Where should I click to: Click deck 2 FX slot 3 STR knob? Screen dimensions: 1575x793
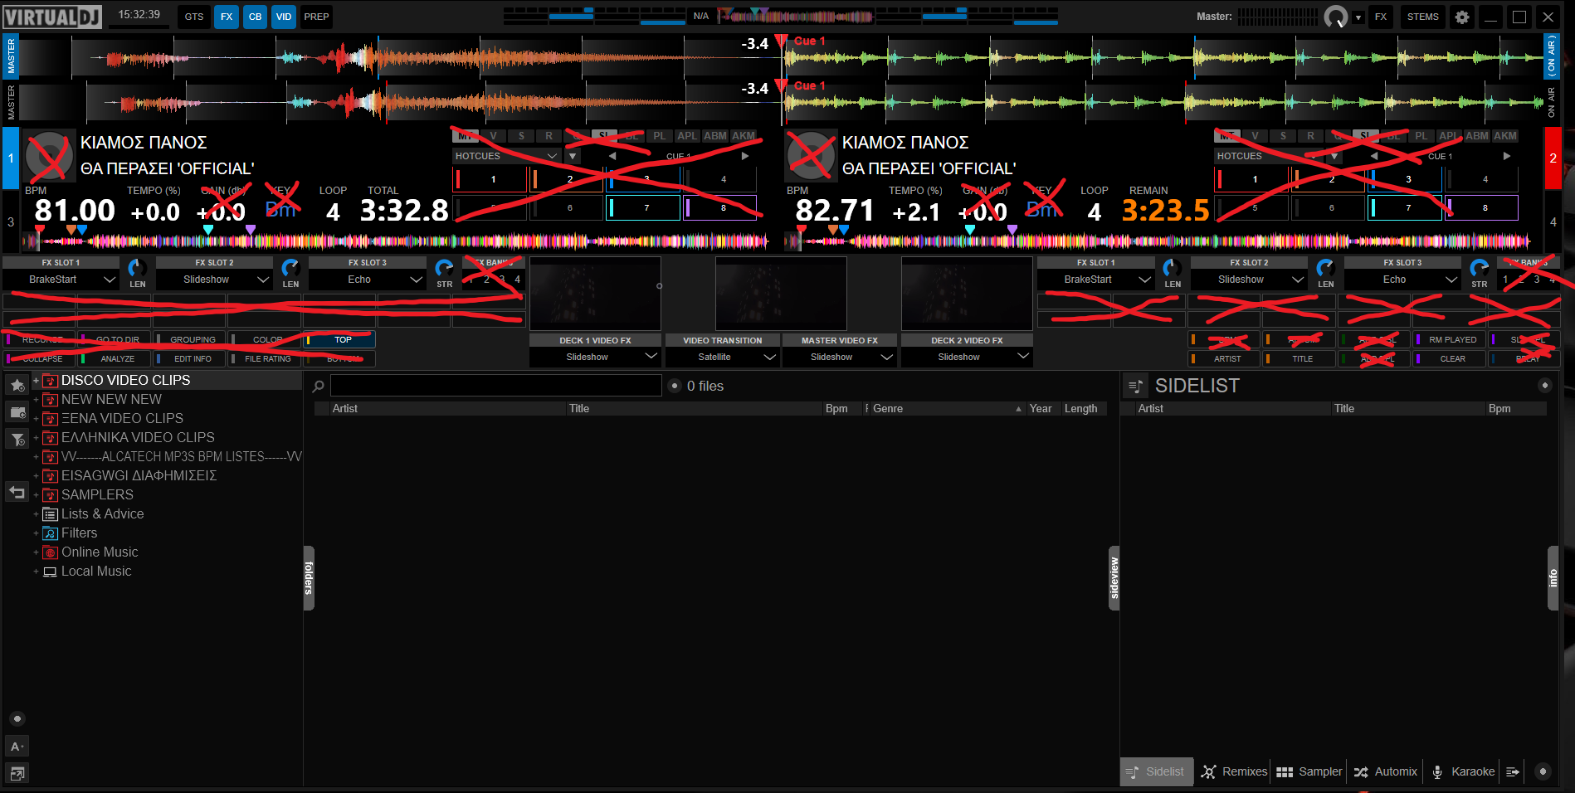(1479, 268)
